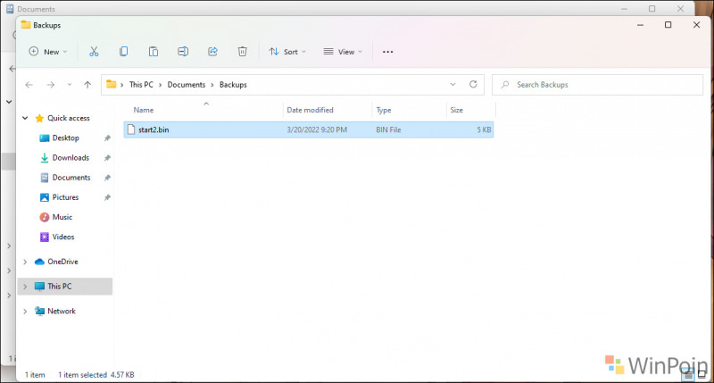Sort by Date modified column
Viewport: 714px width, 383px height.
click(310, 110)
